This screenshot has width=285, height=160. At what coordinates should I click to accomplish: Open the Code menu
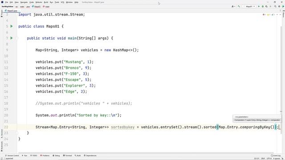pyautogui.click(x=32, y=2)
